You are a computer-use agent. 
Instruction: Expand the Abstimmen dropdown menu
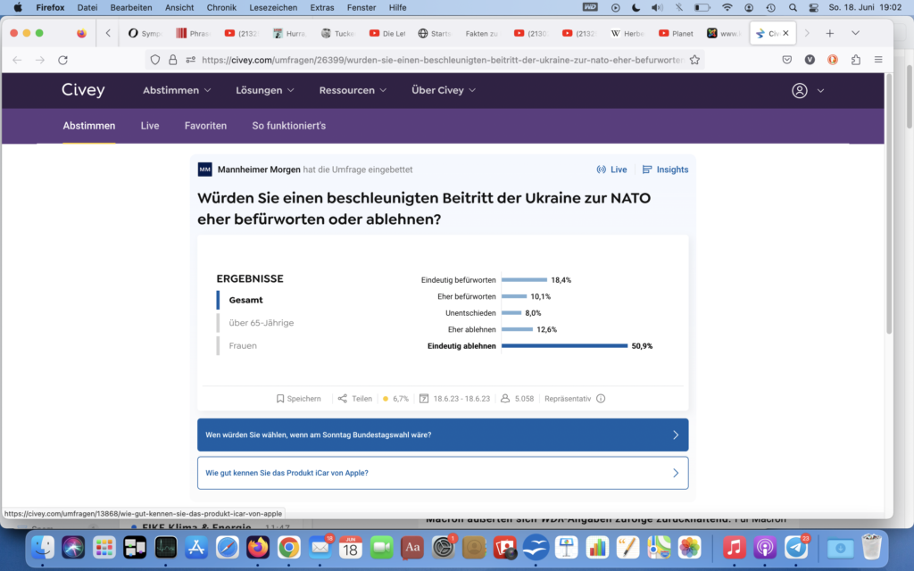pos(177,90)
